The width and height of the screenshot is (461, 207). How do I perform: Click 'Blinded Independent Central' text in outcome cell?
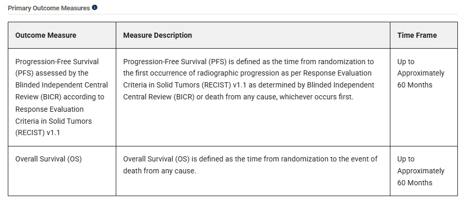point(61,85)
